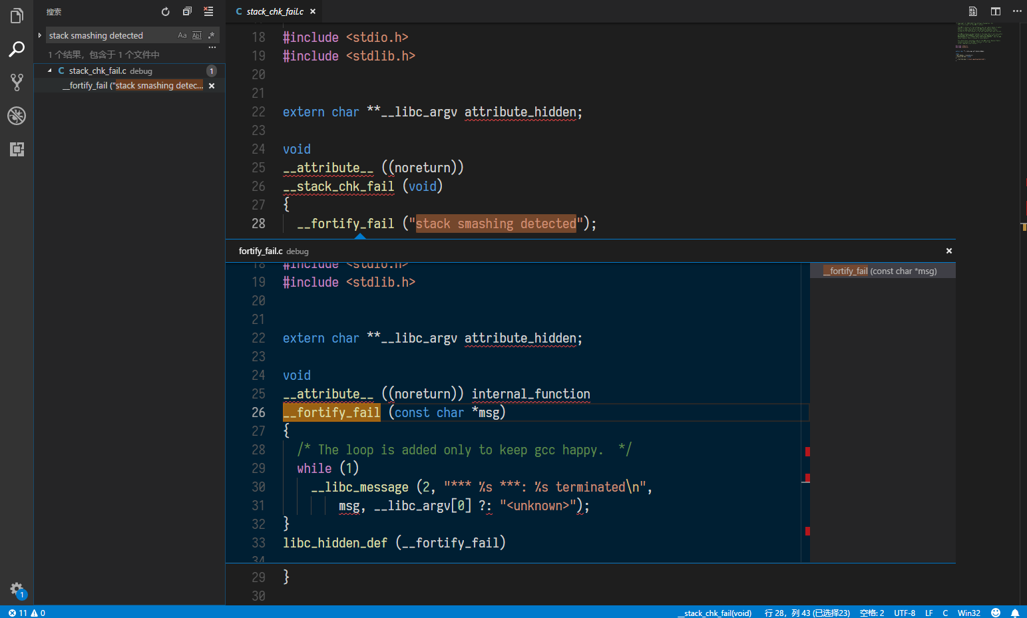Toggle Use Regular Expression in search
The width and height of the screenshot is (1027, 618).
click(x=212, y=35)
